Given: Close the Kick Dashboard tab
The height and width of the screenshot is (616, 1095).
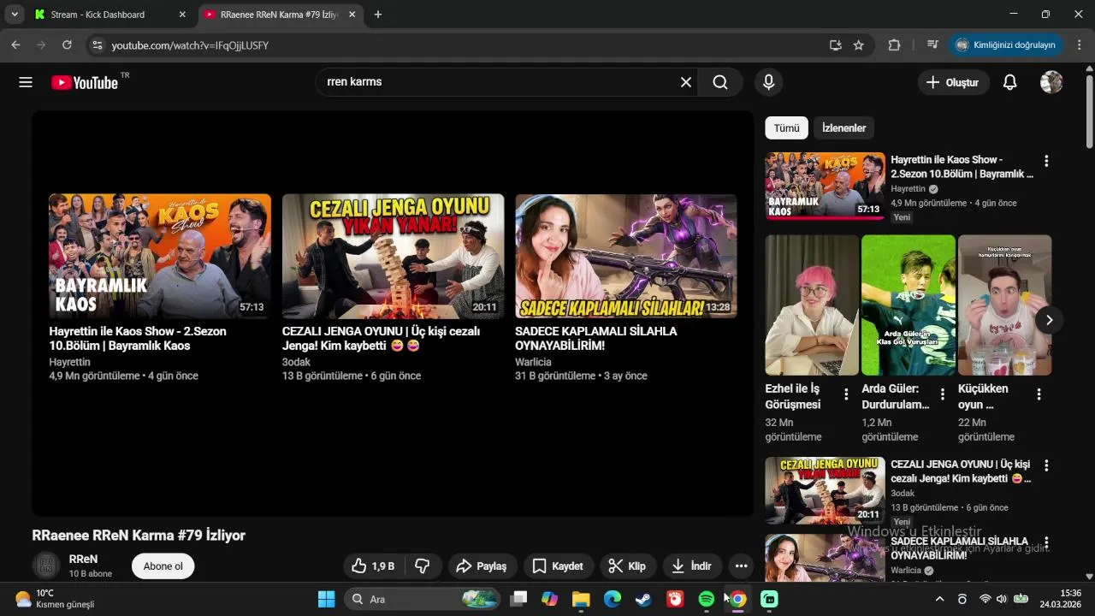Looking at the screenshot, I should [x=181, y=15].
